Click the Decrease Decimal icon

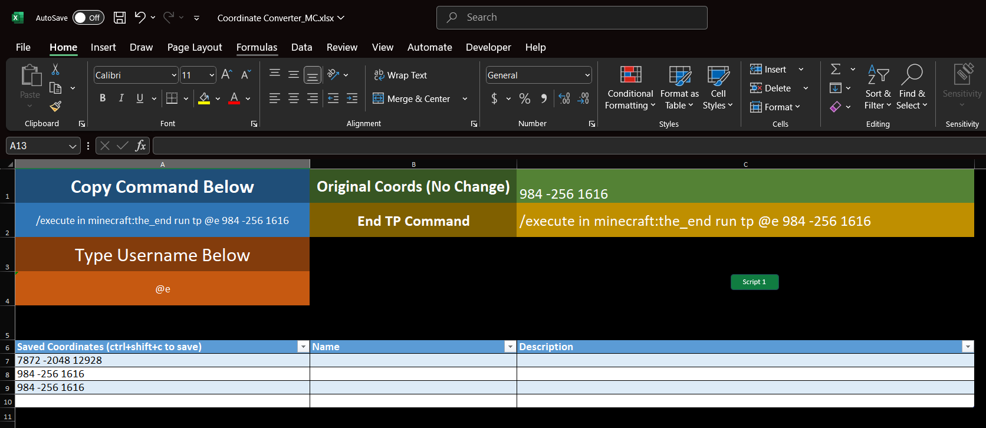tap(583, 98)
